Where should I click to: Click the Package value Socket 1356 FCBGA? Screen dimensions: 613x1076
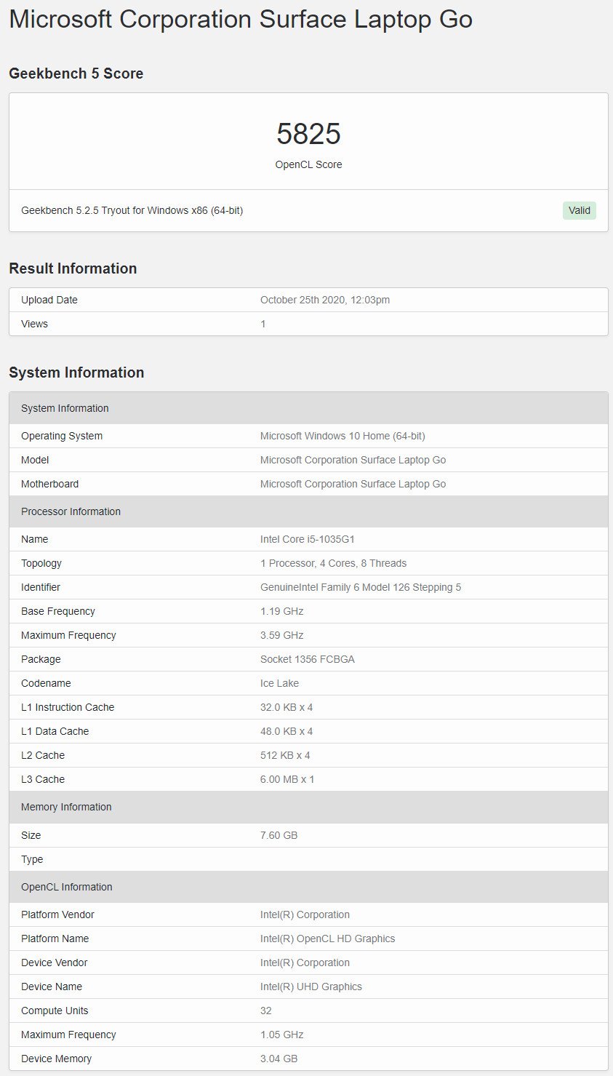click(x=308, y=659)
